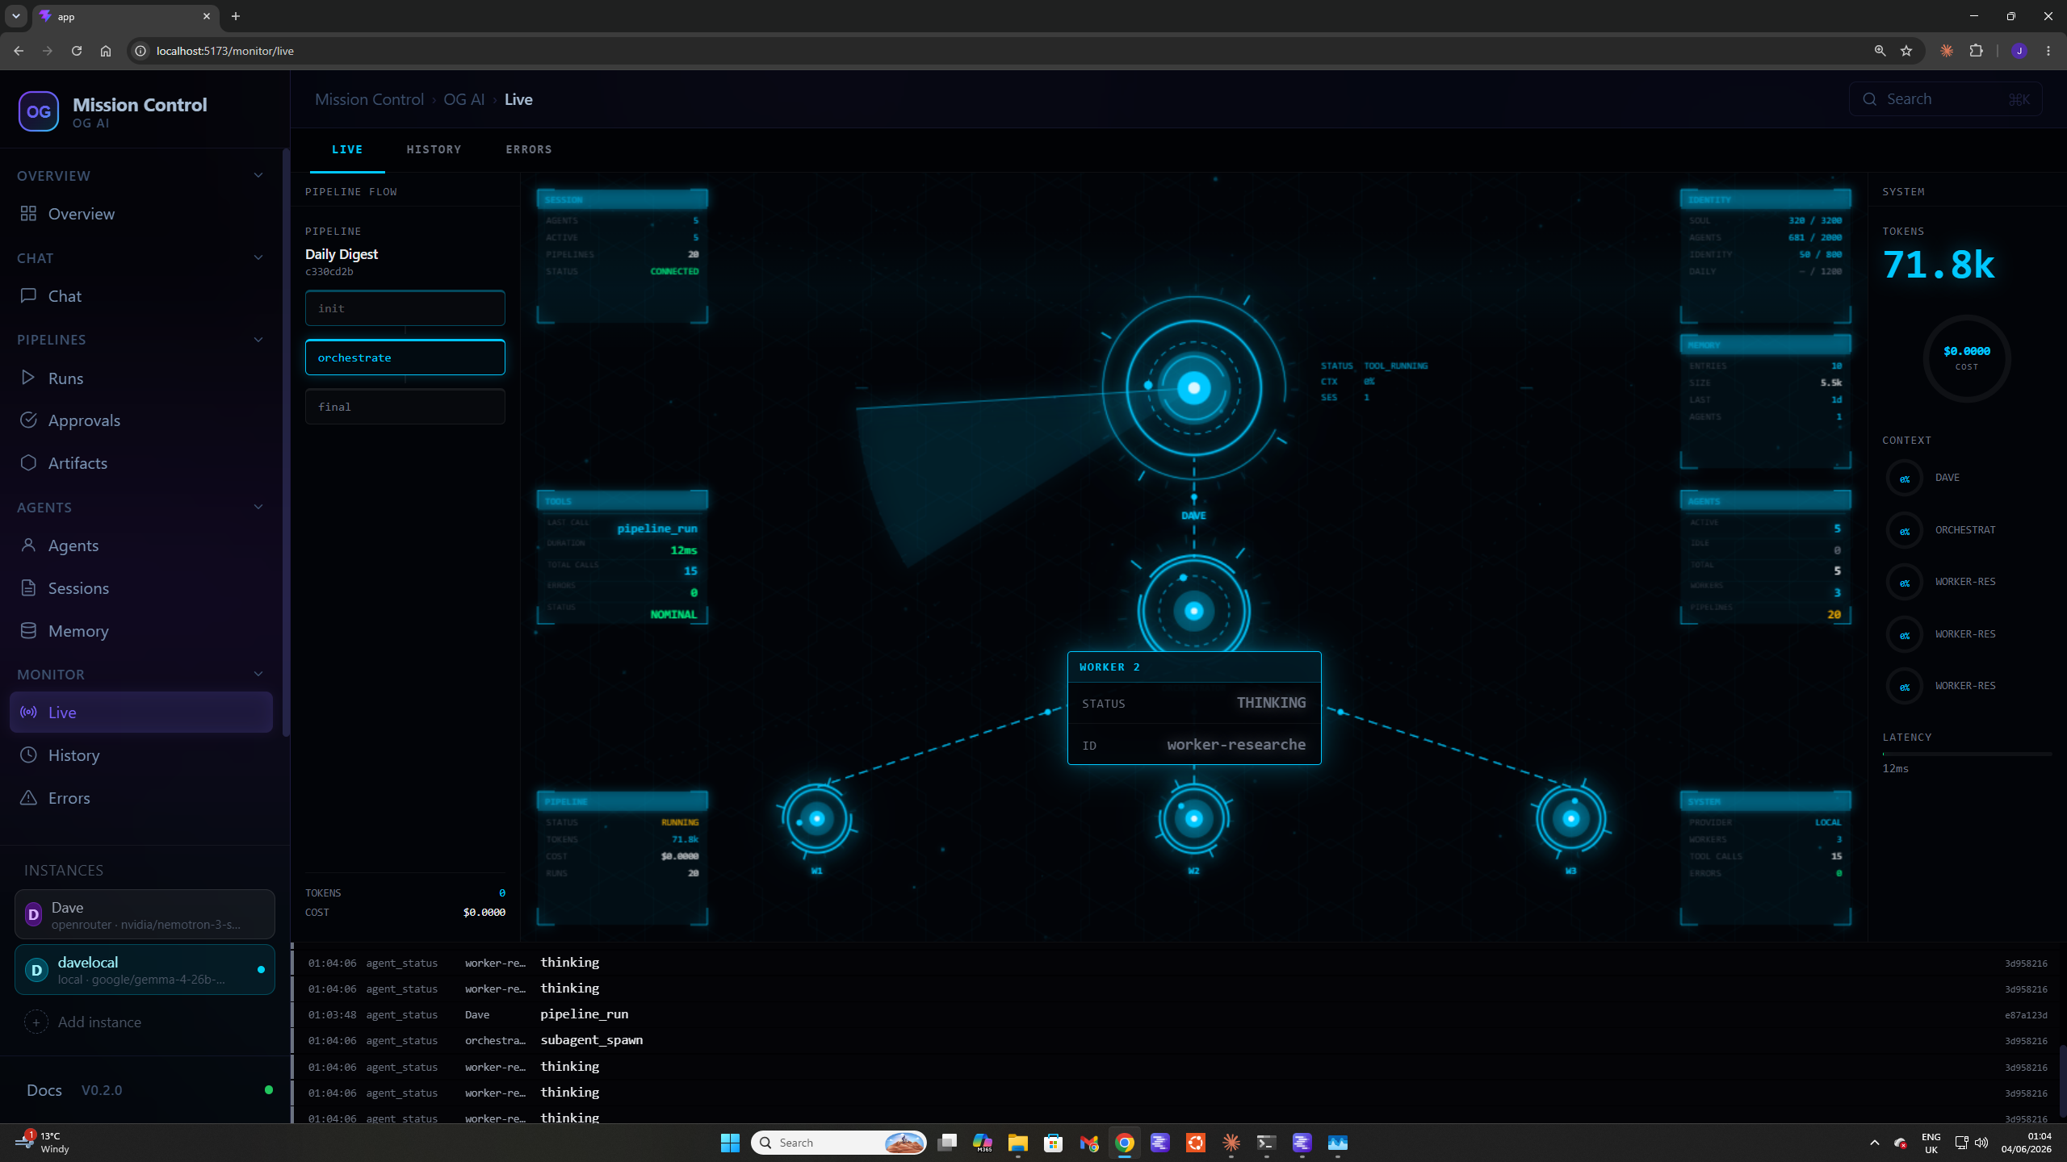
Task: Click the browser address bar
Action: pos(1001,51)
